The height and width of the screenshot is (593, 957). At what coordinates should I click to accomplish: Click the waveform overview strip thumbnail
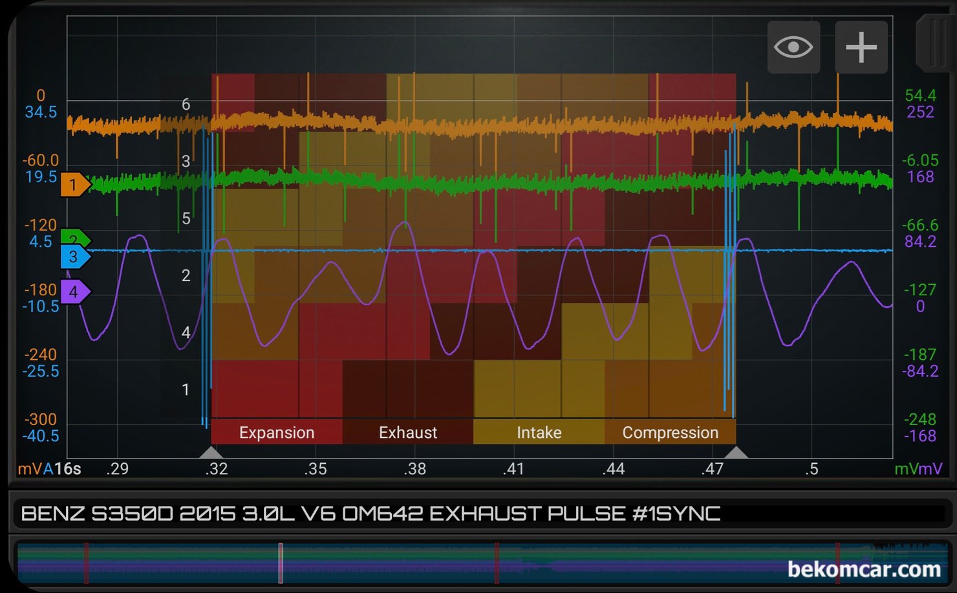482,563
